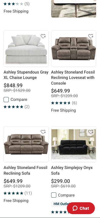View the white chaise lounge product image
The width and height of the screenshot is (100, 218).
[x=26, y=49]
